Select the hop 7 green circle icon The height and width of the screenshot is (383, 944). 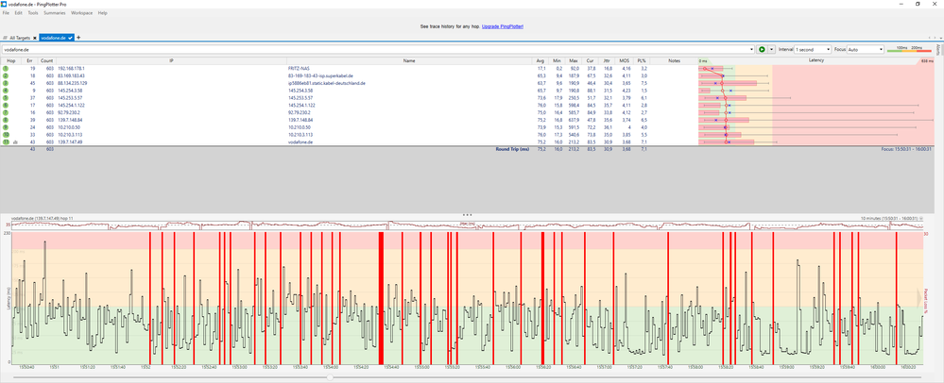(x=6, y=112)
